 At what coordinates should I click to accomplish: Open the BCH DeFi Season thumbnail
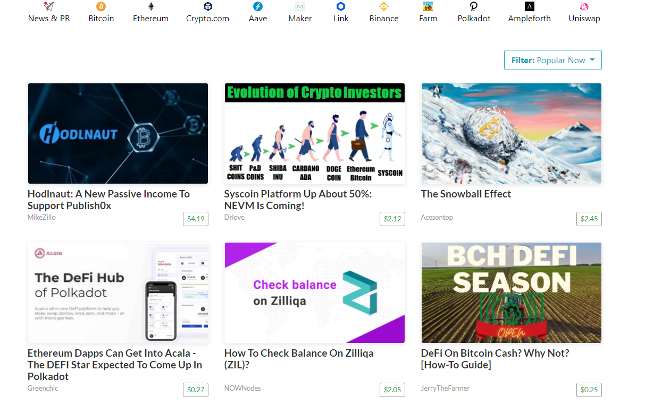(x=511, y=292)
